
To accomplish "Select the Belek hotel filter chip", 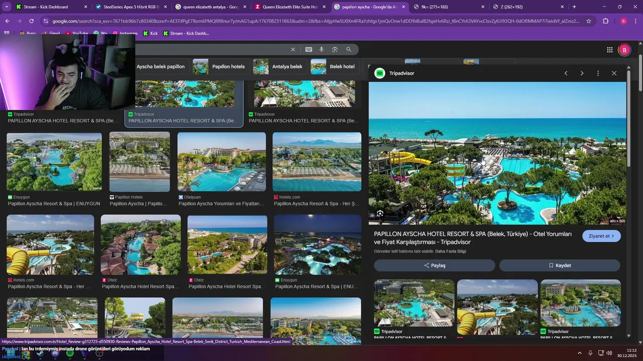I will coord(334,66).
